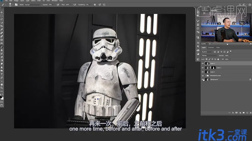
Task: Click the Navigator zoom slider handle
Action: coord(227,44)
